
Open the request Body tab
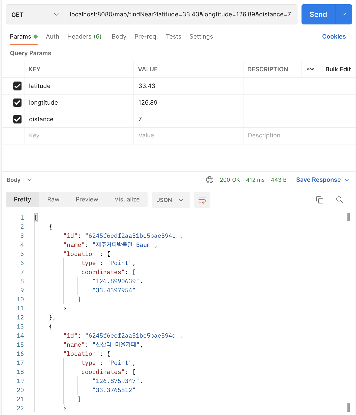pyautogui.click(x=119, y=37)
